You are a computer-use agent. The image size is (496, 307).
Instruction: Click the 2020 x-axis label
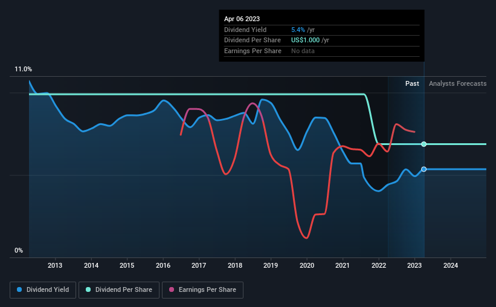307,265
